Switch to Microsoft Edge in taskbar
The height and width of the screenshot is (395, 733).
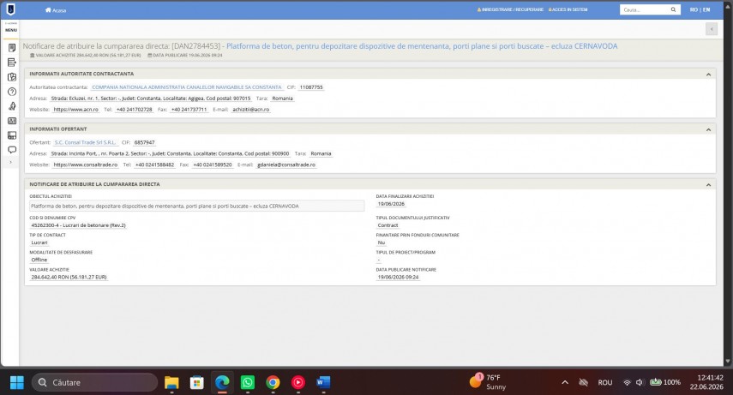(x=222, y=382)
